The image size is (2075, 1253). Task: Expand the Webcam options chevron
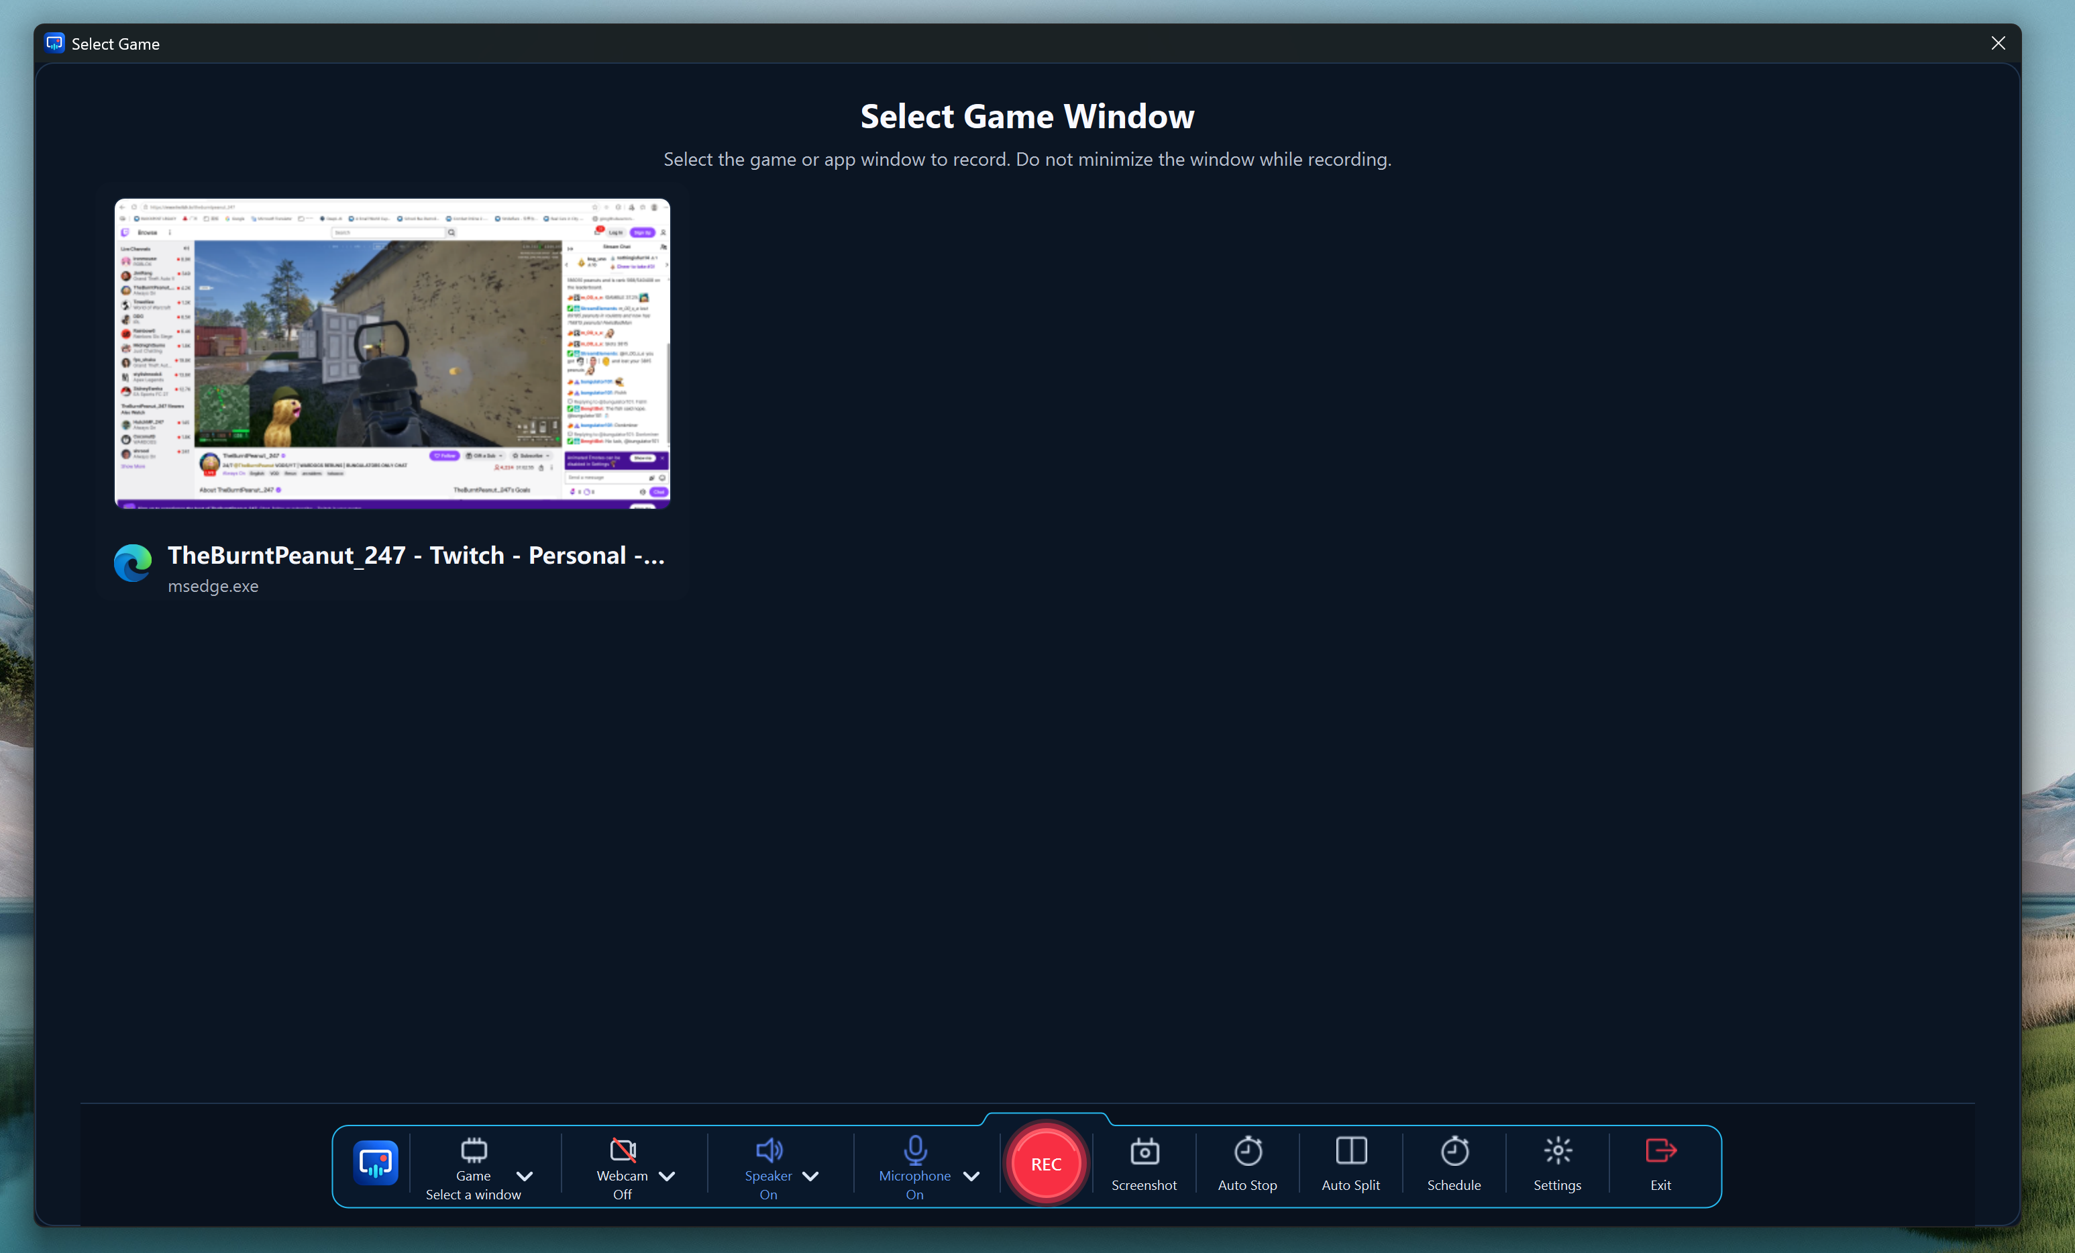point(667,1176)
